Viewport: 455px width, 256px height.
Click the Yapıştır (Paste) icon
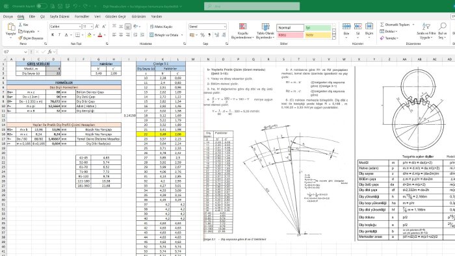(11, 27)
